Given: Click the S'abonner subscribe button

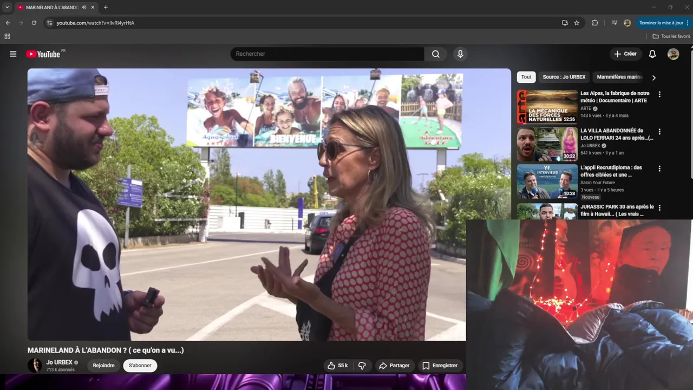Looking at the screenshot, I should [x=140, y=366].
